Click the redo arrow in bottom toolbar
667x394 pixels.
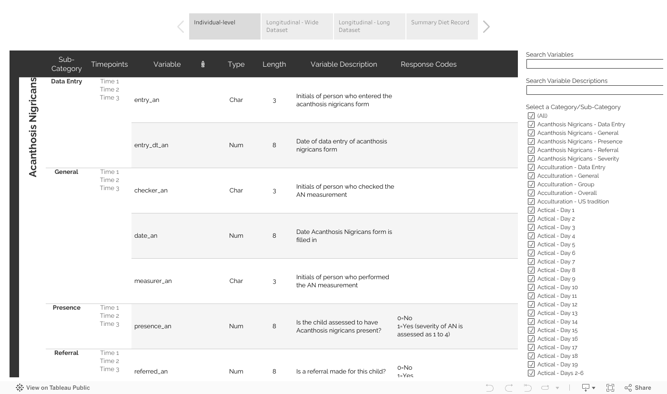[508, 388]
